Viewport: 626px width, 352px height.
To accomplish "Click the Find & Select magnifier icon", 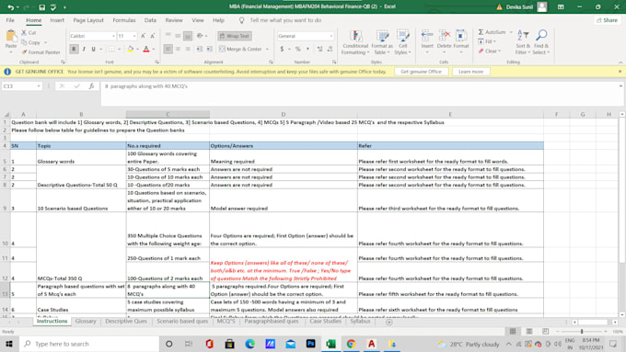I will 541,36.
